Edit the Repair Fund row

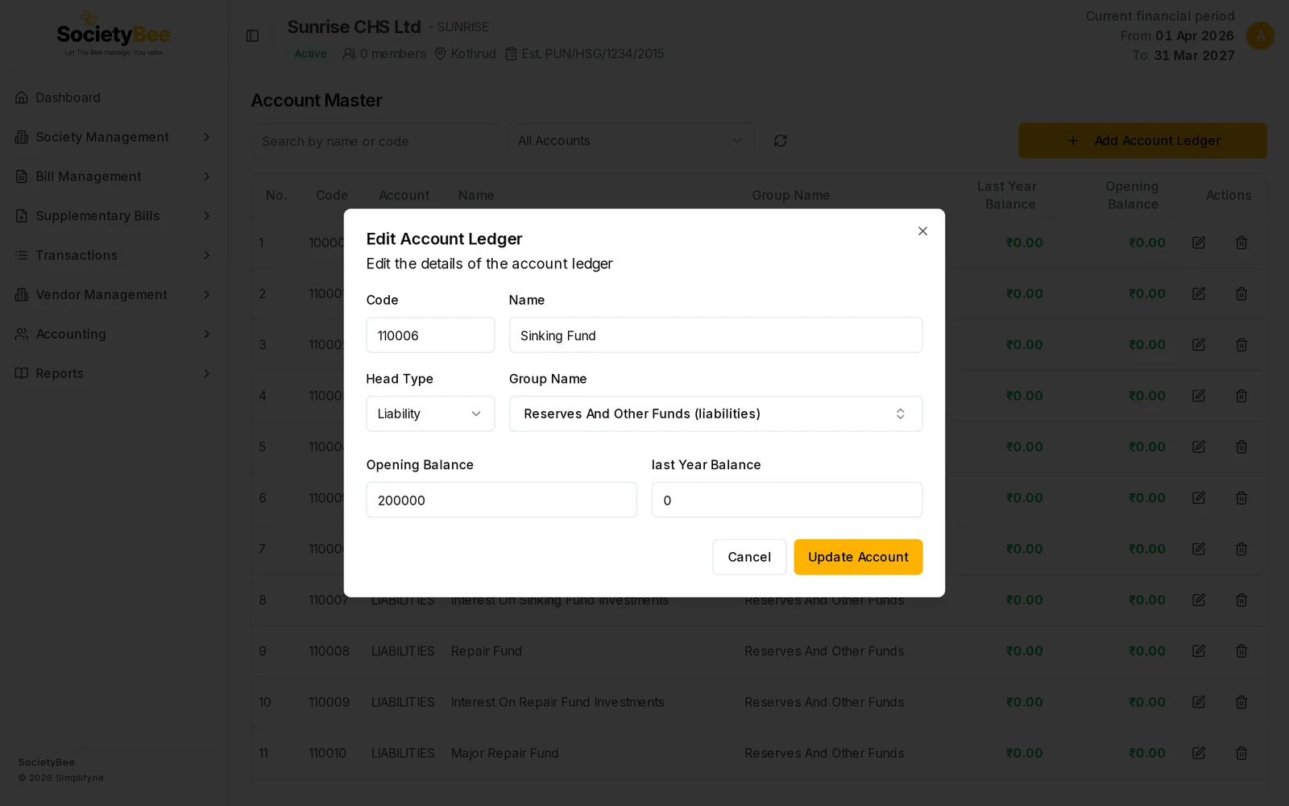[x=1199, y=651]
